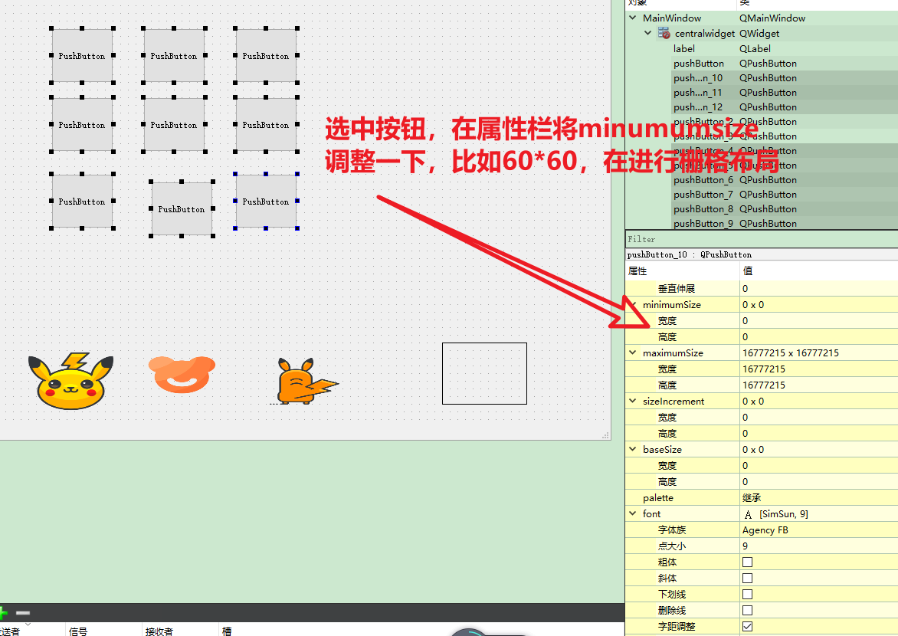Collapse the font property group

[x=633, y=513]
